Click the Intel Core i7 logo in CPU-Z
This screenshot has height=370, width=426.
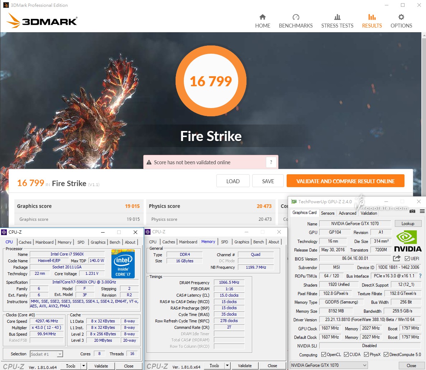click(x=123, y=263)
